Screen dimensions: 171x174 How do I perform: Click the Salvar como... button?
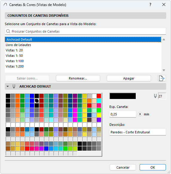pos(27,78)
